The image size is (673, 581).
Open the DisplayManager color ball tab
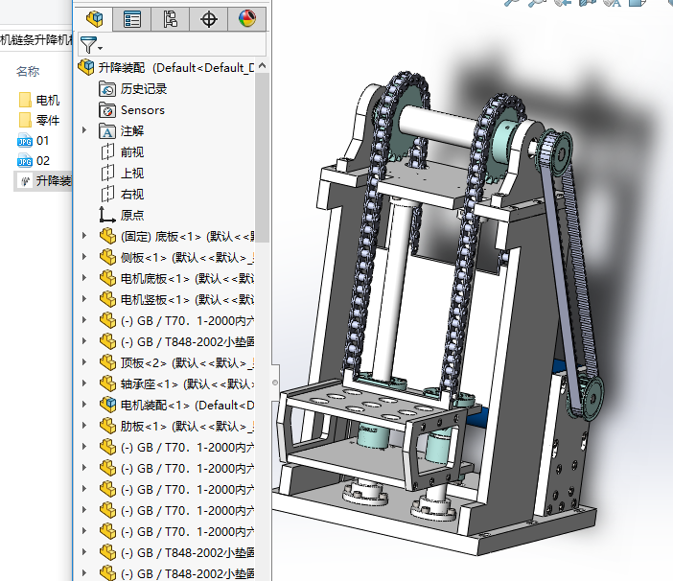(246, 19)
